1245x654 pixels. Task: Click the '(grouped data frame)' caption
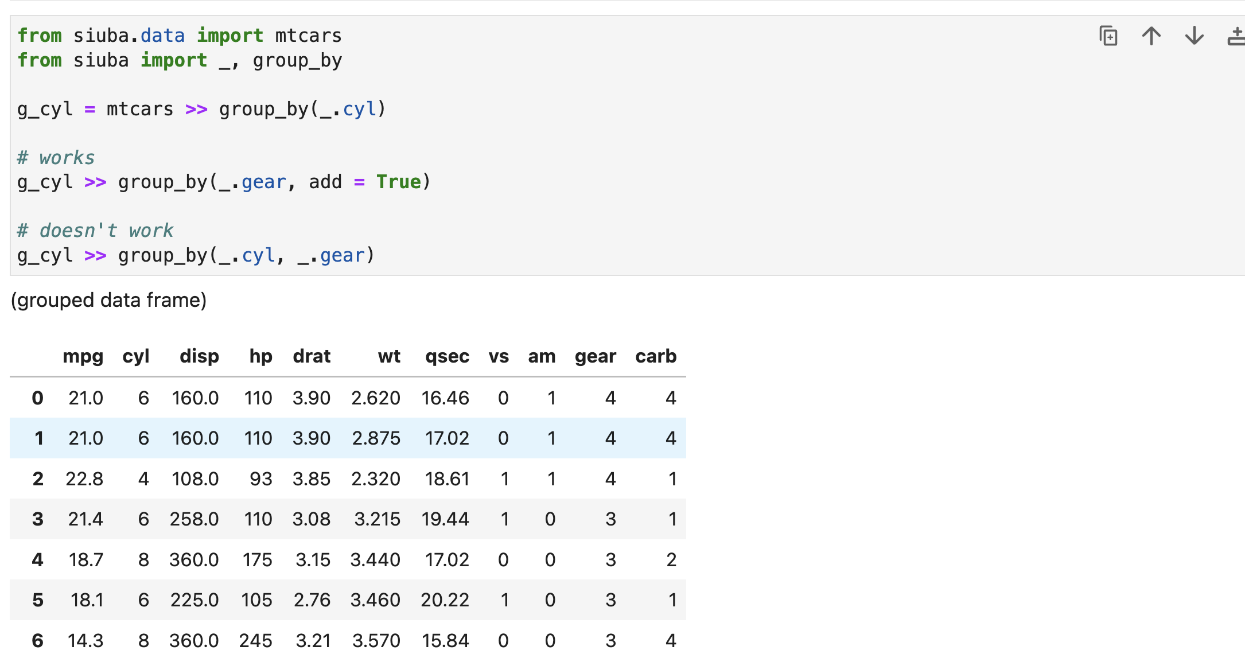click(x=108, y=299)
